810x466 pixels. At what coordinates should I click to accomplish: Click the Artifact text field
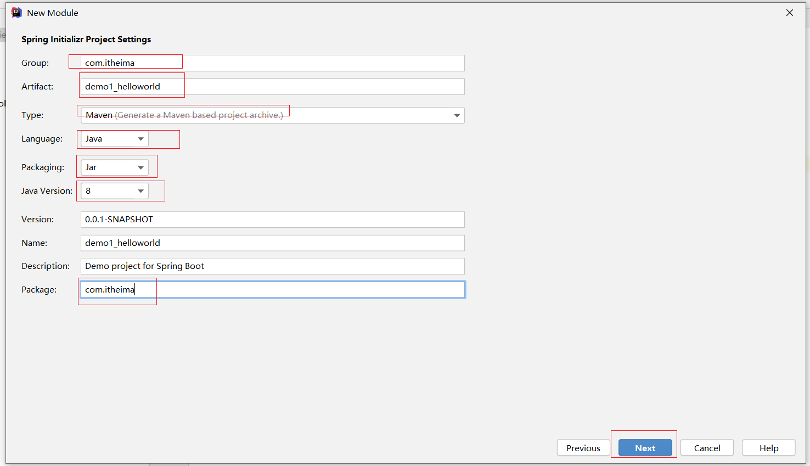click(272, 87)
